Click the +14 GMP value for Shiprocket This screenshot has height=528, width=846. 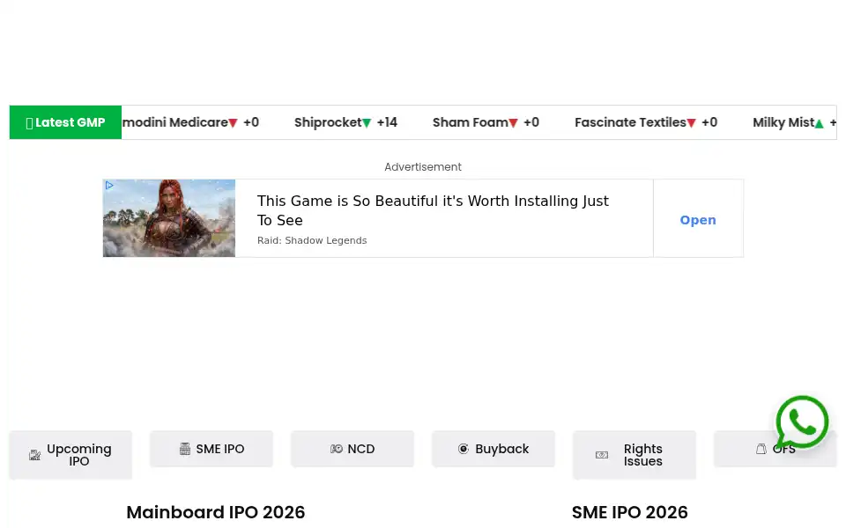click(x=387, y=122)
